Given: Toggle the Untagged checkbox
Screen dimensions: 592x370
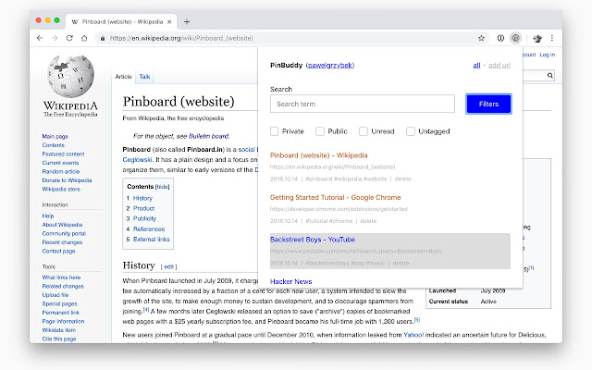Looking at the screenshot, I should tap(411, 131).
